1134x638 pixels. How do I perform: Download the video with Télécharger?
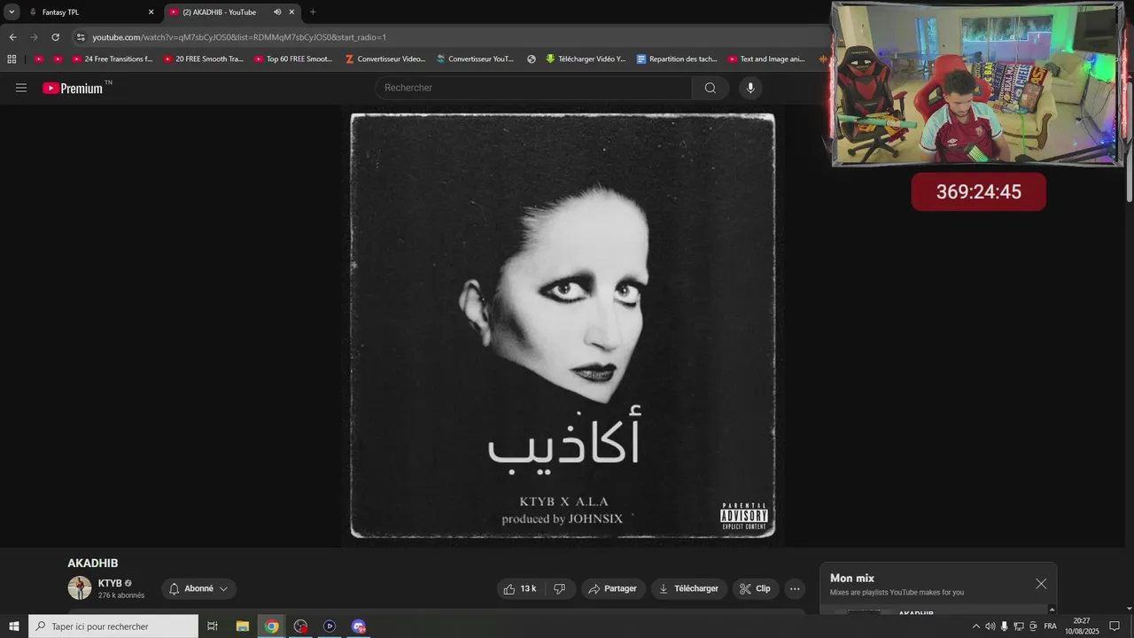pos(689,588)
